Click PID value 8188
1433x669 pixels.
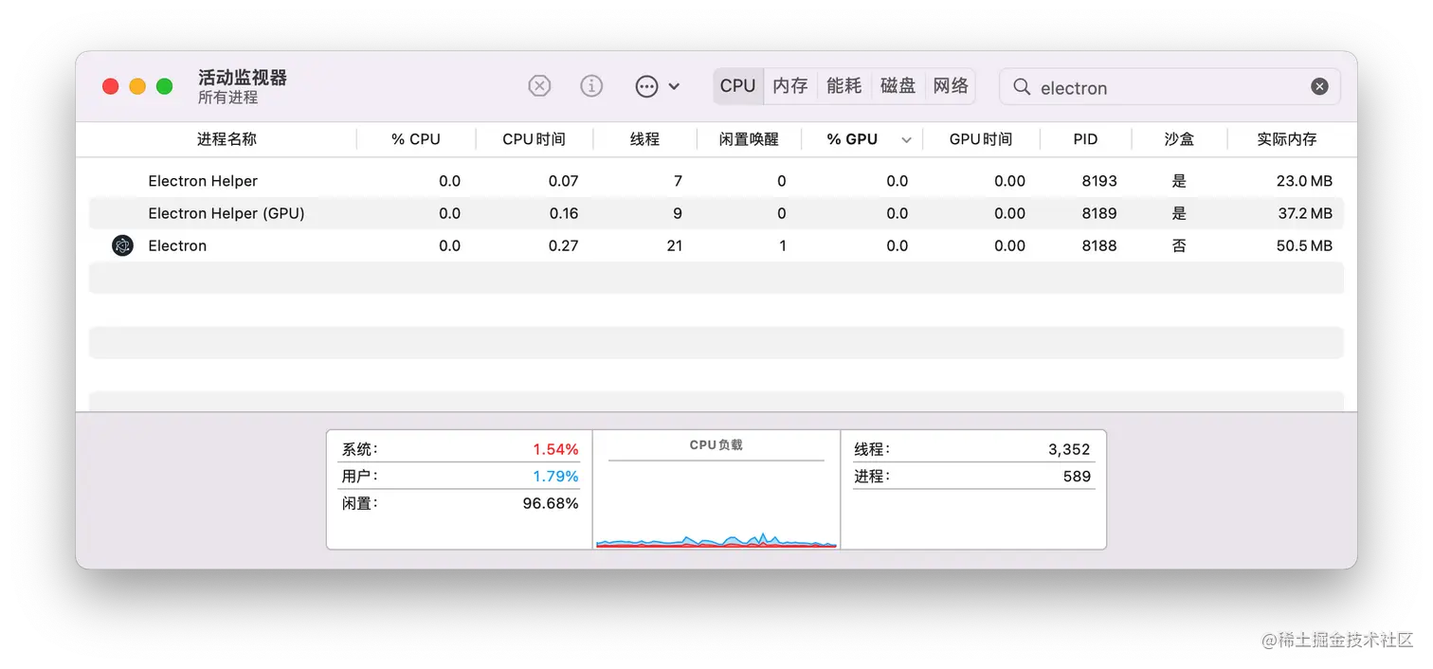point(1099,245)
